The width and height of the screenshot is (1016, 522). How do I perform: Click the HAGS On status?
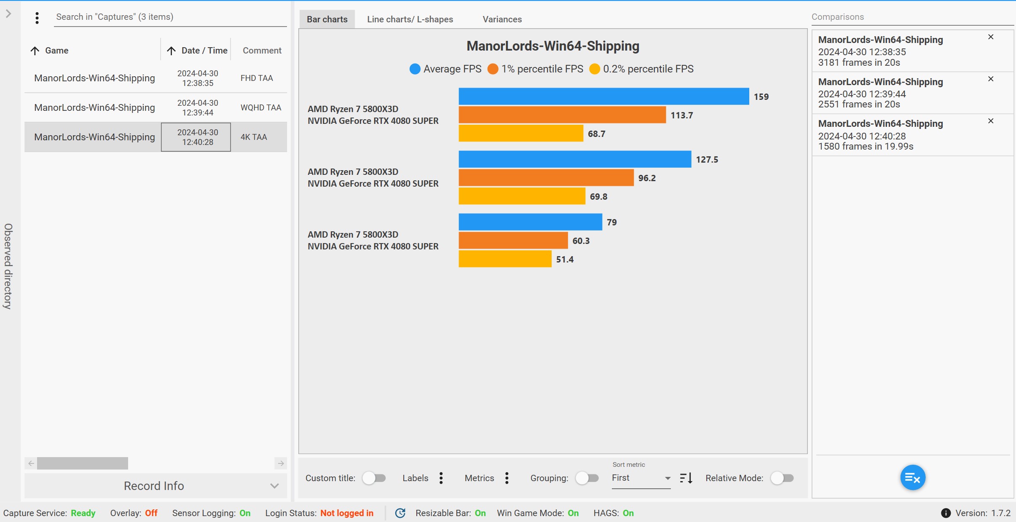[x=614, y=513]
